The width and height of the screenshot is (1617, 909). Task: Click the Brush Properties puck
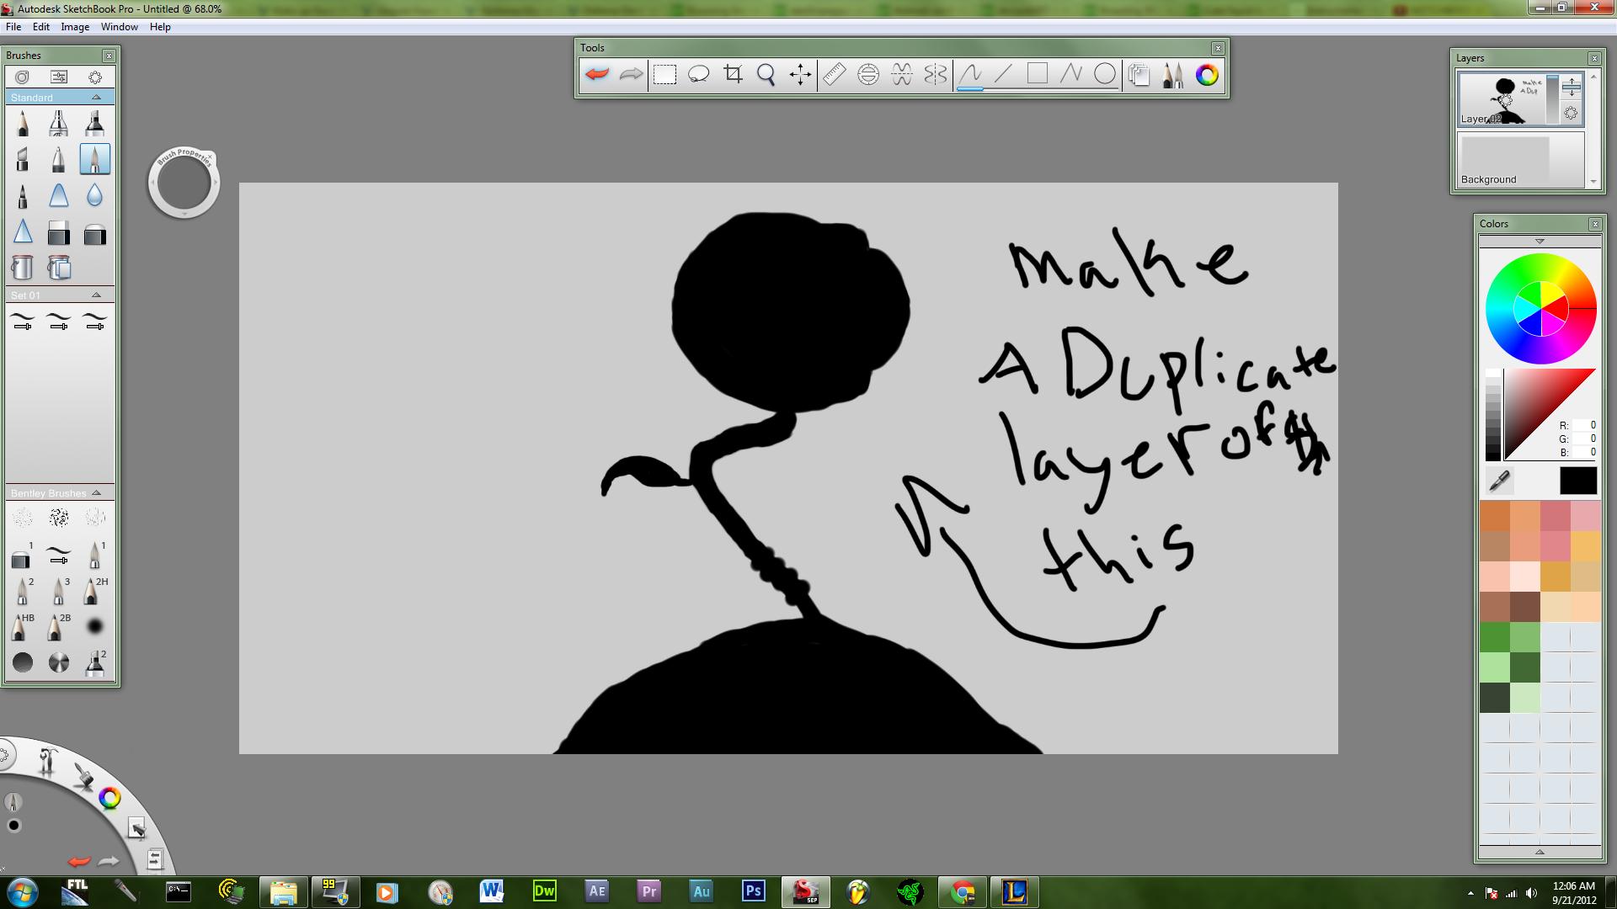click(x=184, y=183)
